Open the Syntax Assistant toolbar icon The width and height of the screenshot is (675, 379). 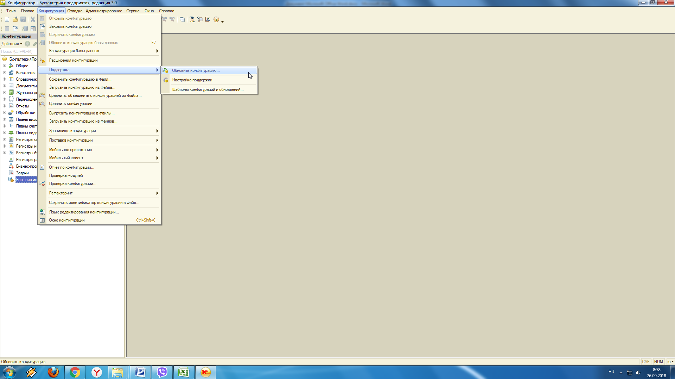pos(192,19)
